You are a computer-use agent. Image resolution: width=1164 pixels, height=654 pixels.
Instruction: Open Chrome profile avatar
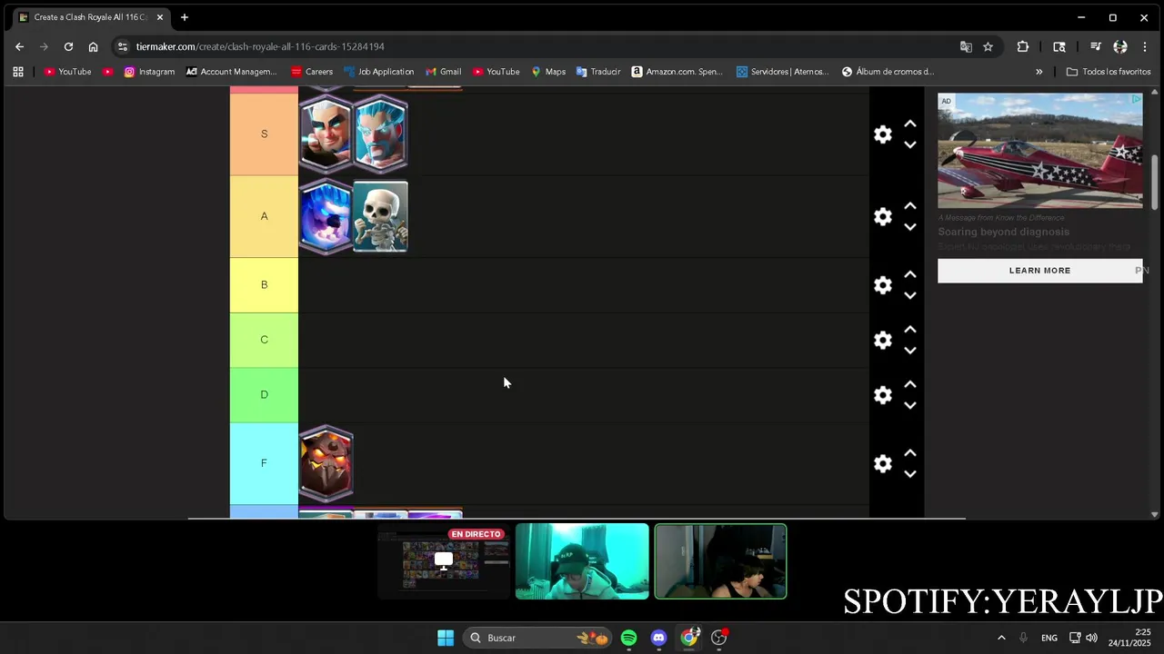(1120, 46)
